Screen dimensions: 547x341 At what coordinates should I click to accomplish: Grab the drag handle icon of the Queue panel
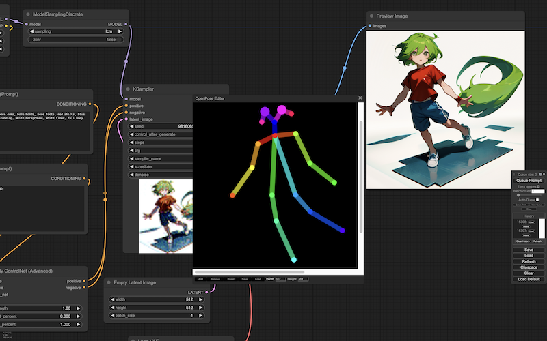tap(514, 175)
